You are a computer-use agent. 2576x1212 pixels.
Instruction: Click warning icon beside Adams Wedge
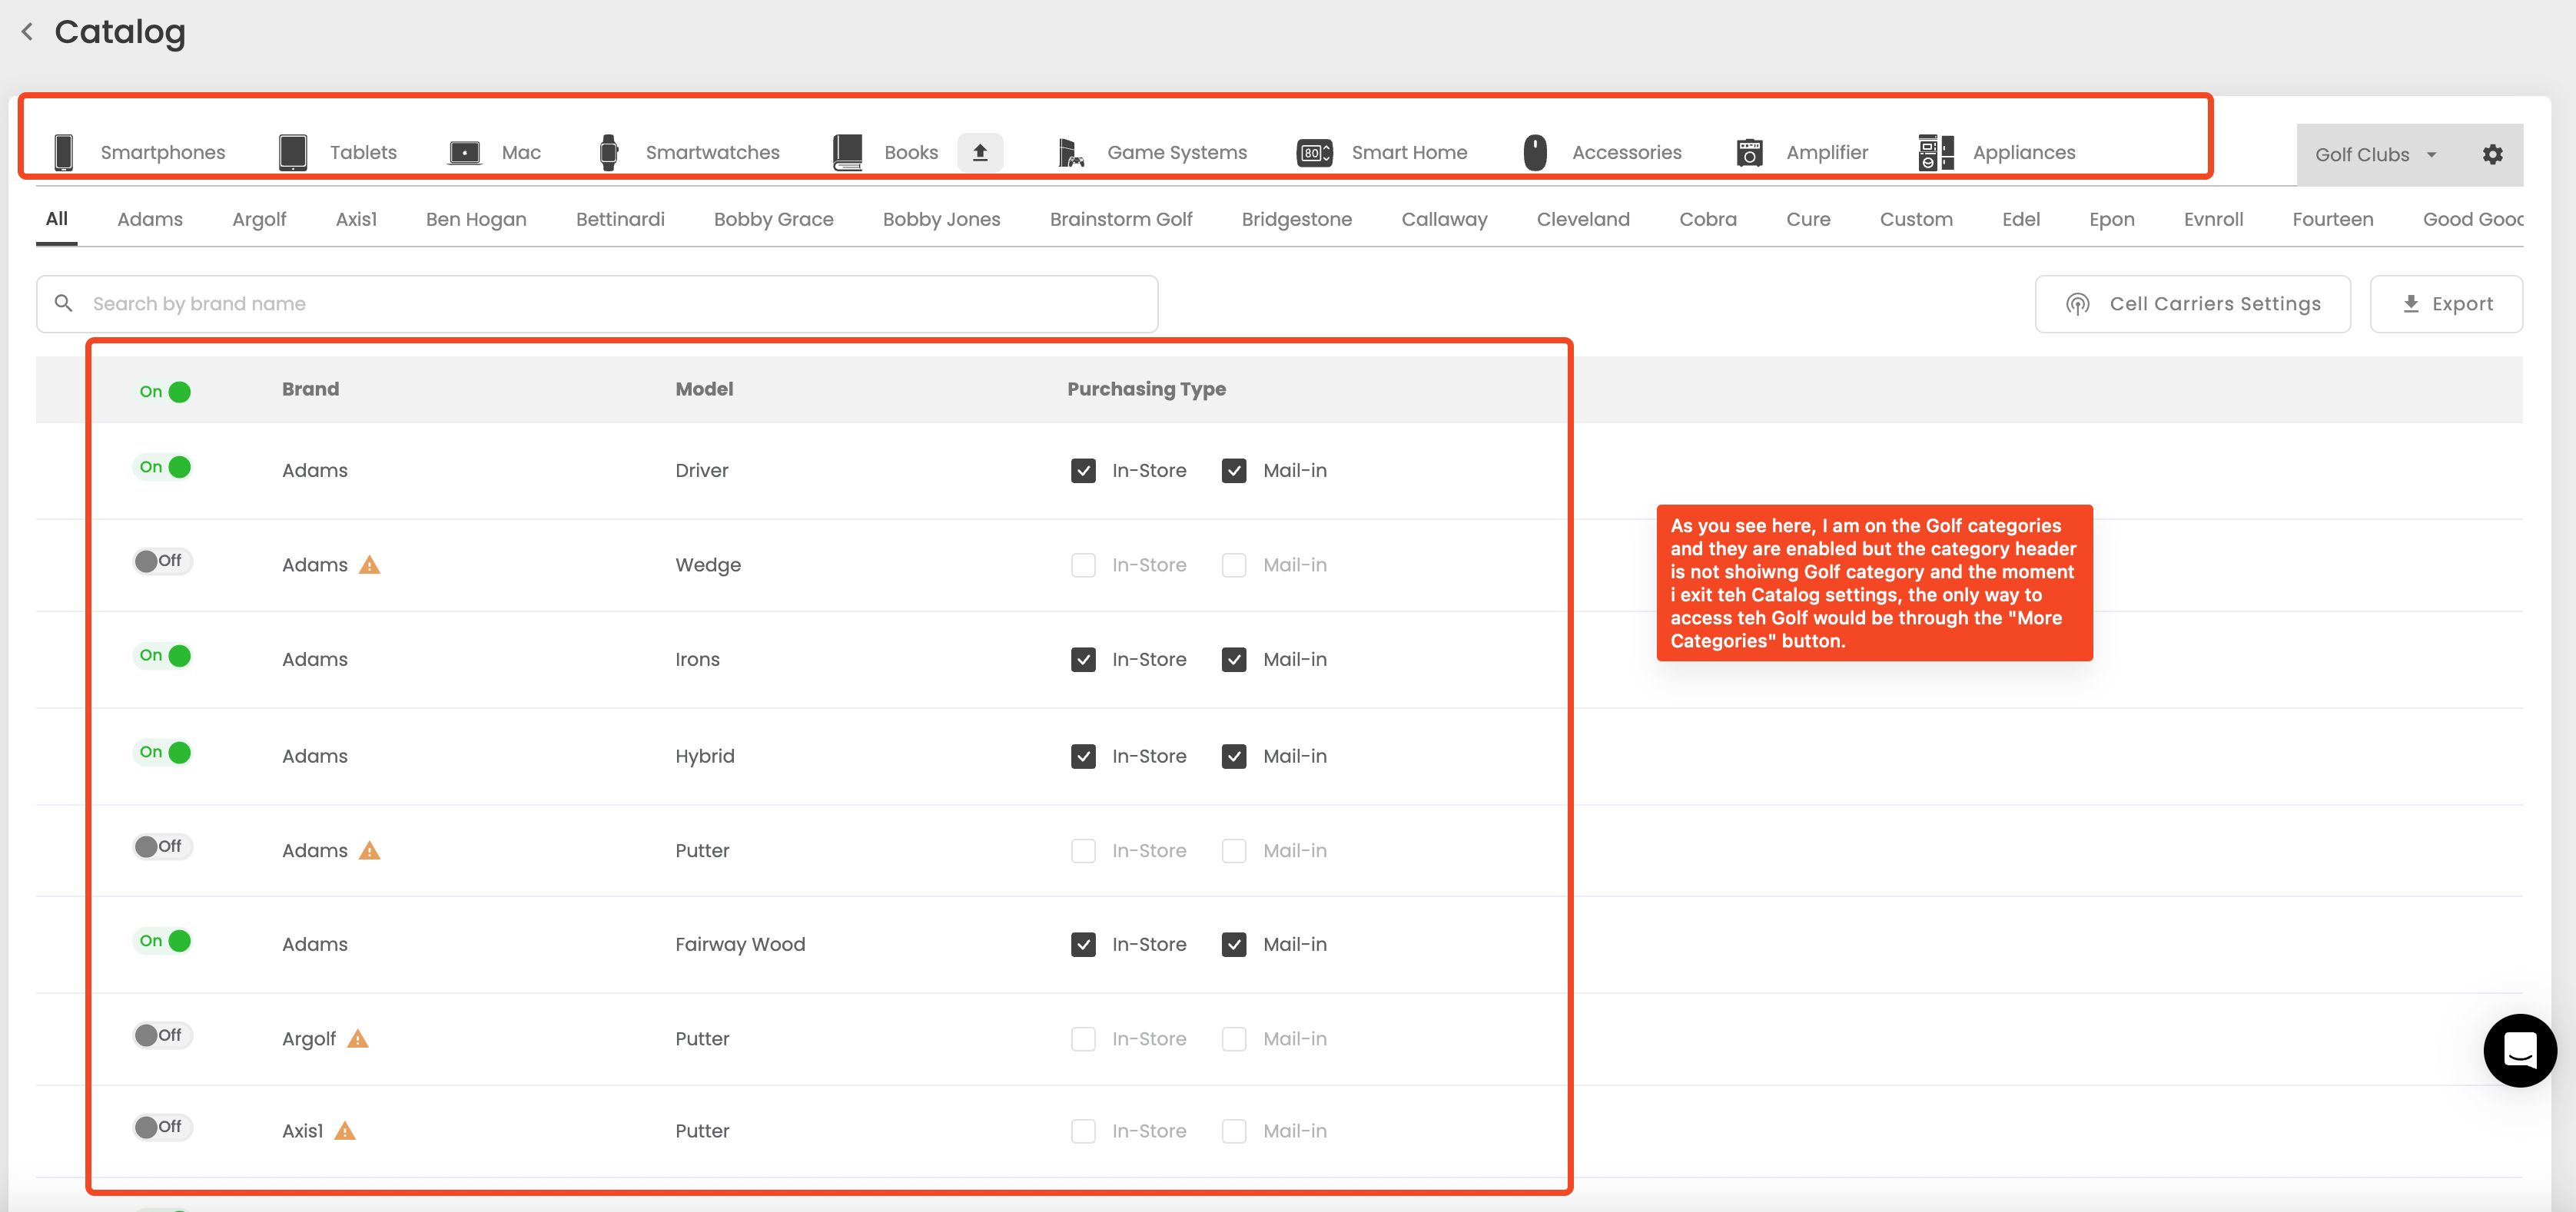click(370, 565)
